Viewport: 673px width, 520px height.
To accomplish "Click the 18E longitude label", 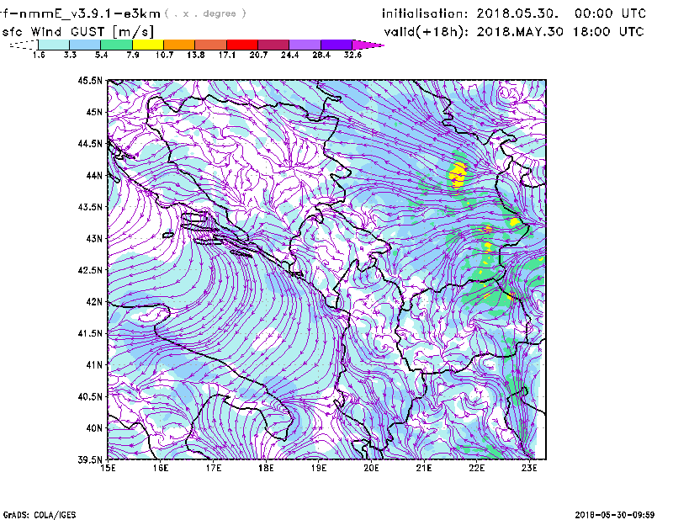I will pyautogui.click(x=266, y=468).
